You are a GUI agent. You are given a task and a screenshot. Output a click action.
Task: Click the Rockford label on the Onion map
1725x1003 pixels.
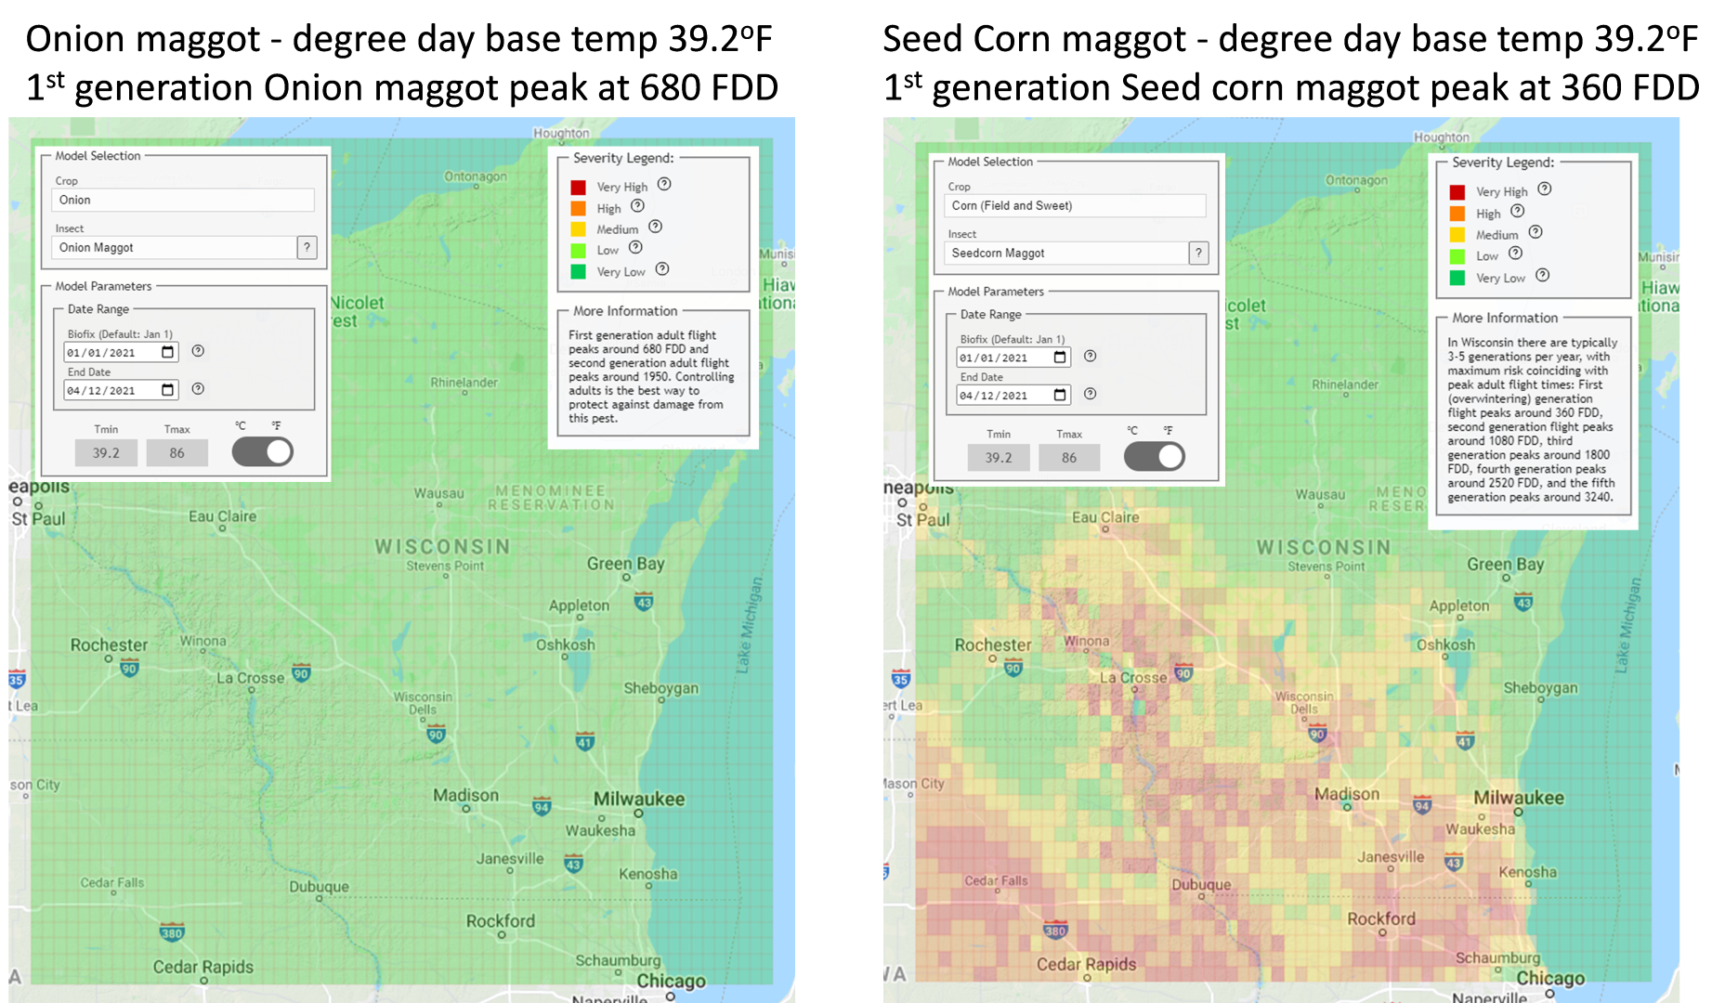coord(501,921)
